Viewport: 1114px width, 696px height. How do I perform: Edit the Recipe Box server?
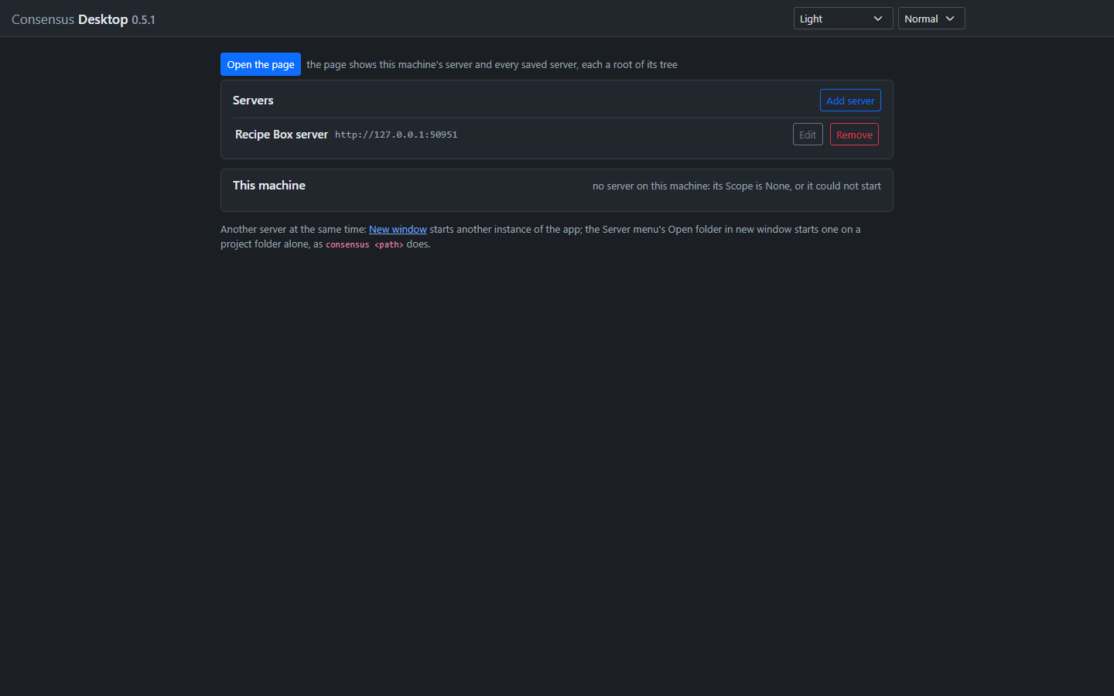[x=808, y=135]
